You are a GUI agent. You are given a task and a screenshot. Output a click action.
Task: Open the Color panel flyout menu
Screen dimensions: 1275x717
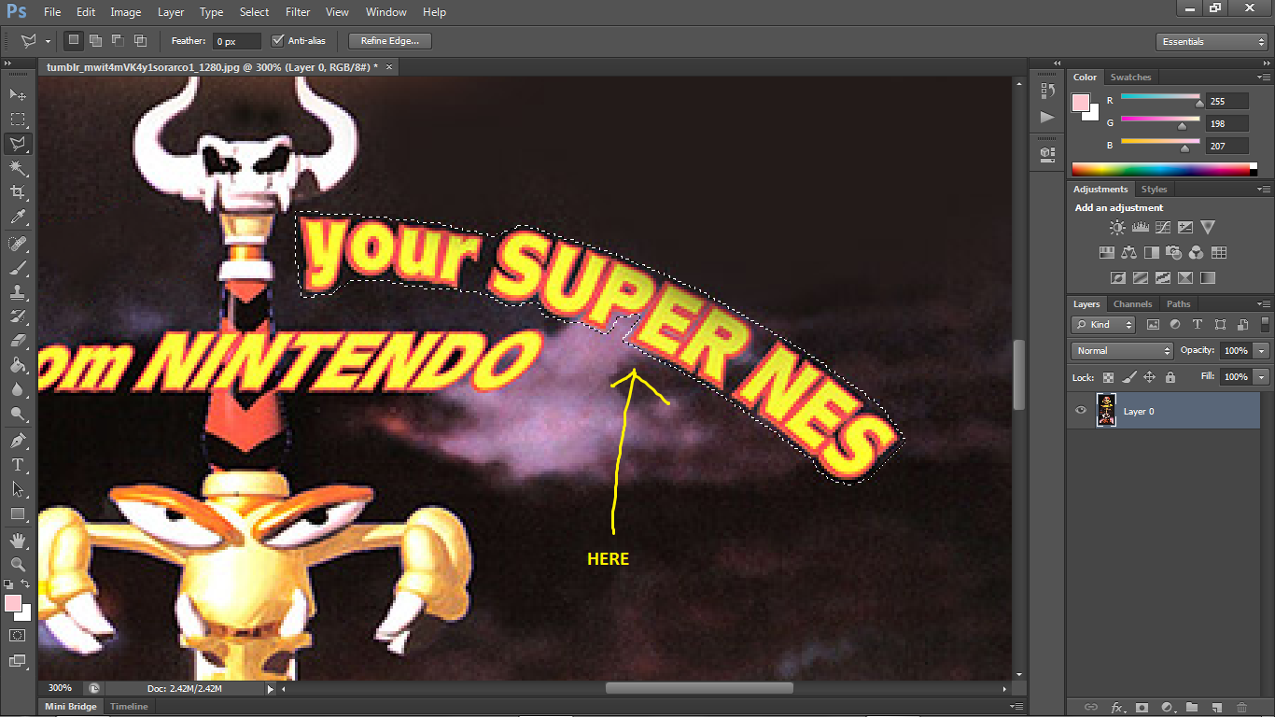click(x=1265, y=77)
